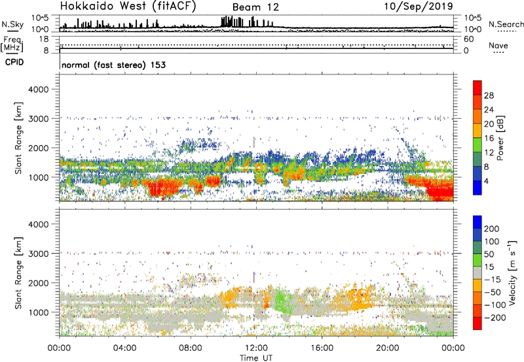
Task: Click the '1000' tick on the velocity panel
Action: point(38,312)
